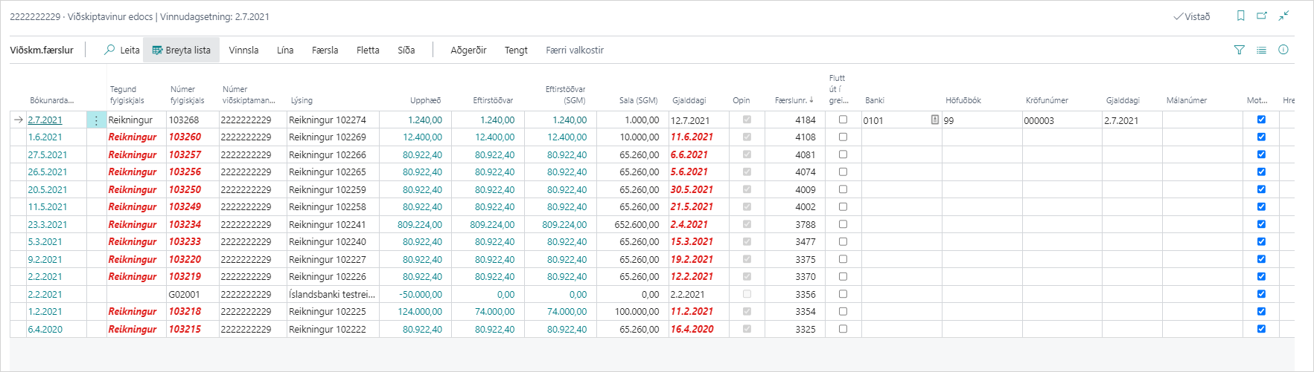The height and width of the screenshot is (372, 1314).
Task: Click lookup icon in Banki field 0101
Action: (x=934, y=120)
